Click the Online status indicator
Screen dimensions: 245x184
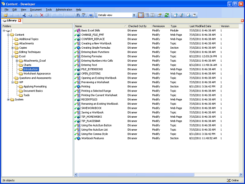(233, 181)
